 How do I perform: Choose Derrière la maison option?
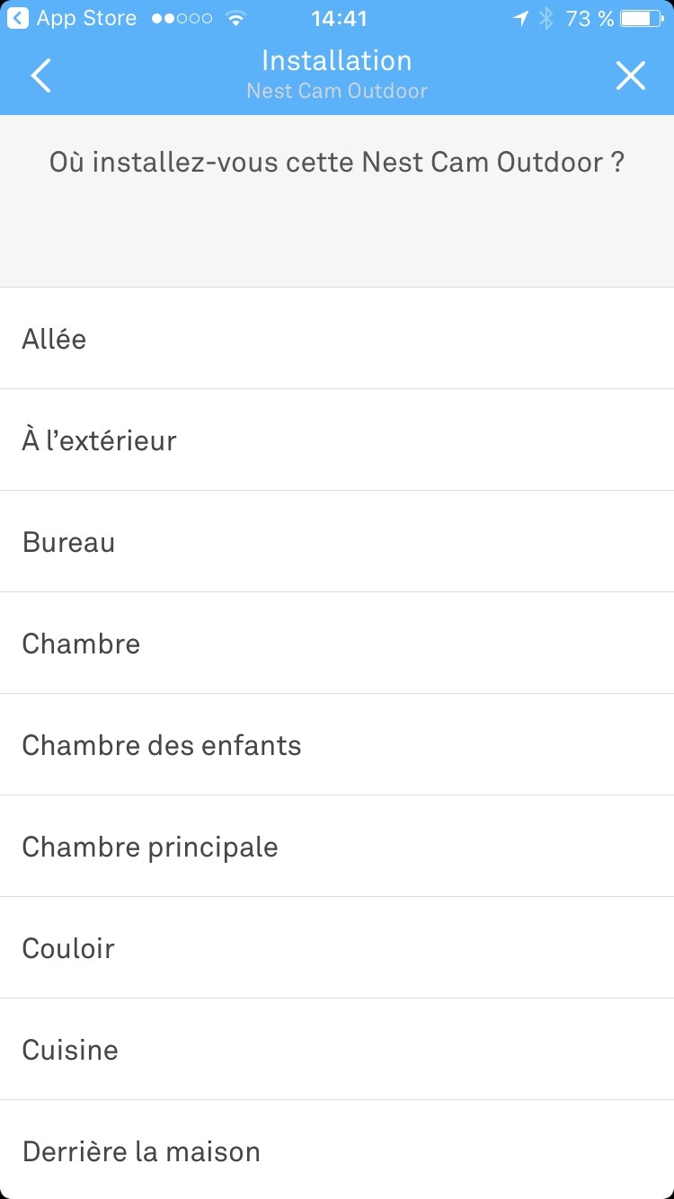[337, 1151]
